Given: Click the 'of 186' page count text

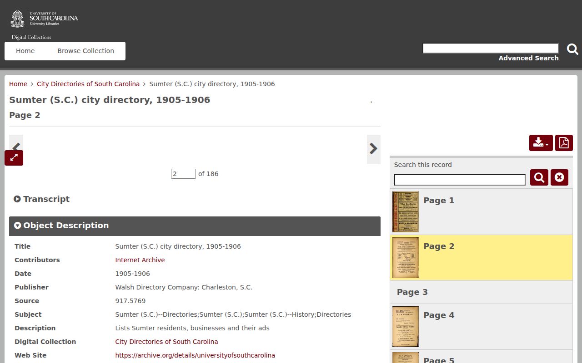Looking at the screenshot, I should coord(208,174).
